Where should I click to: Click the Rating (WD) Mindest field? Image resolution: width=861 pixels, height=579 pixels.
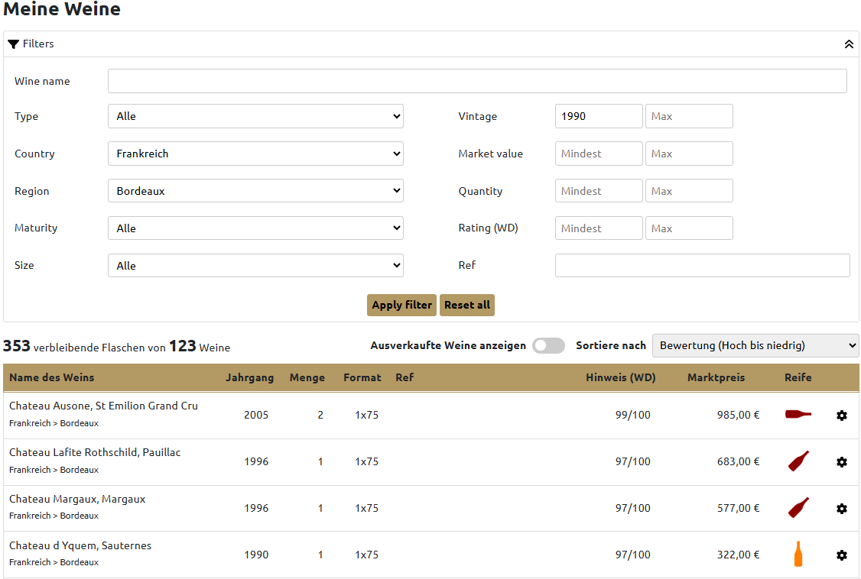pos(599,228)
